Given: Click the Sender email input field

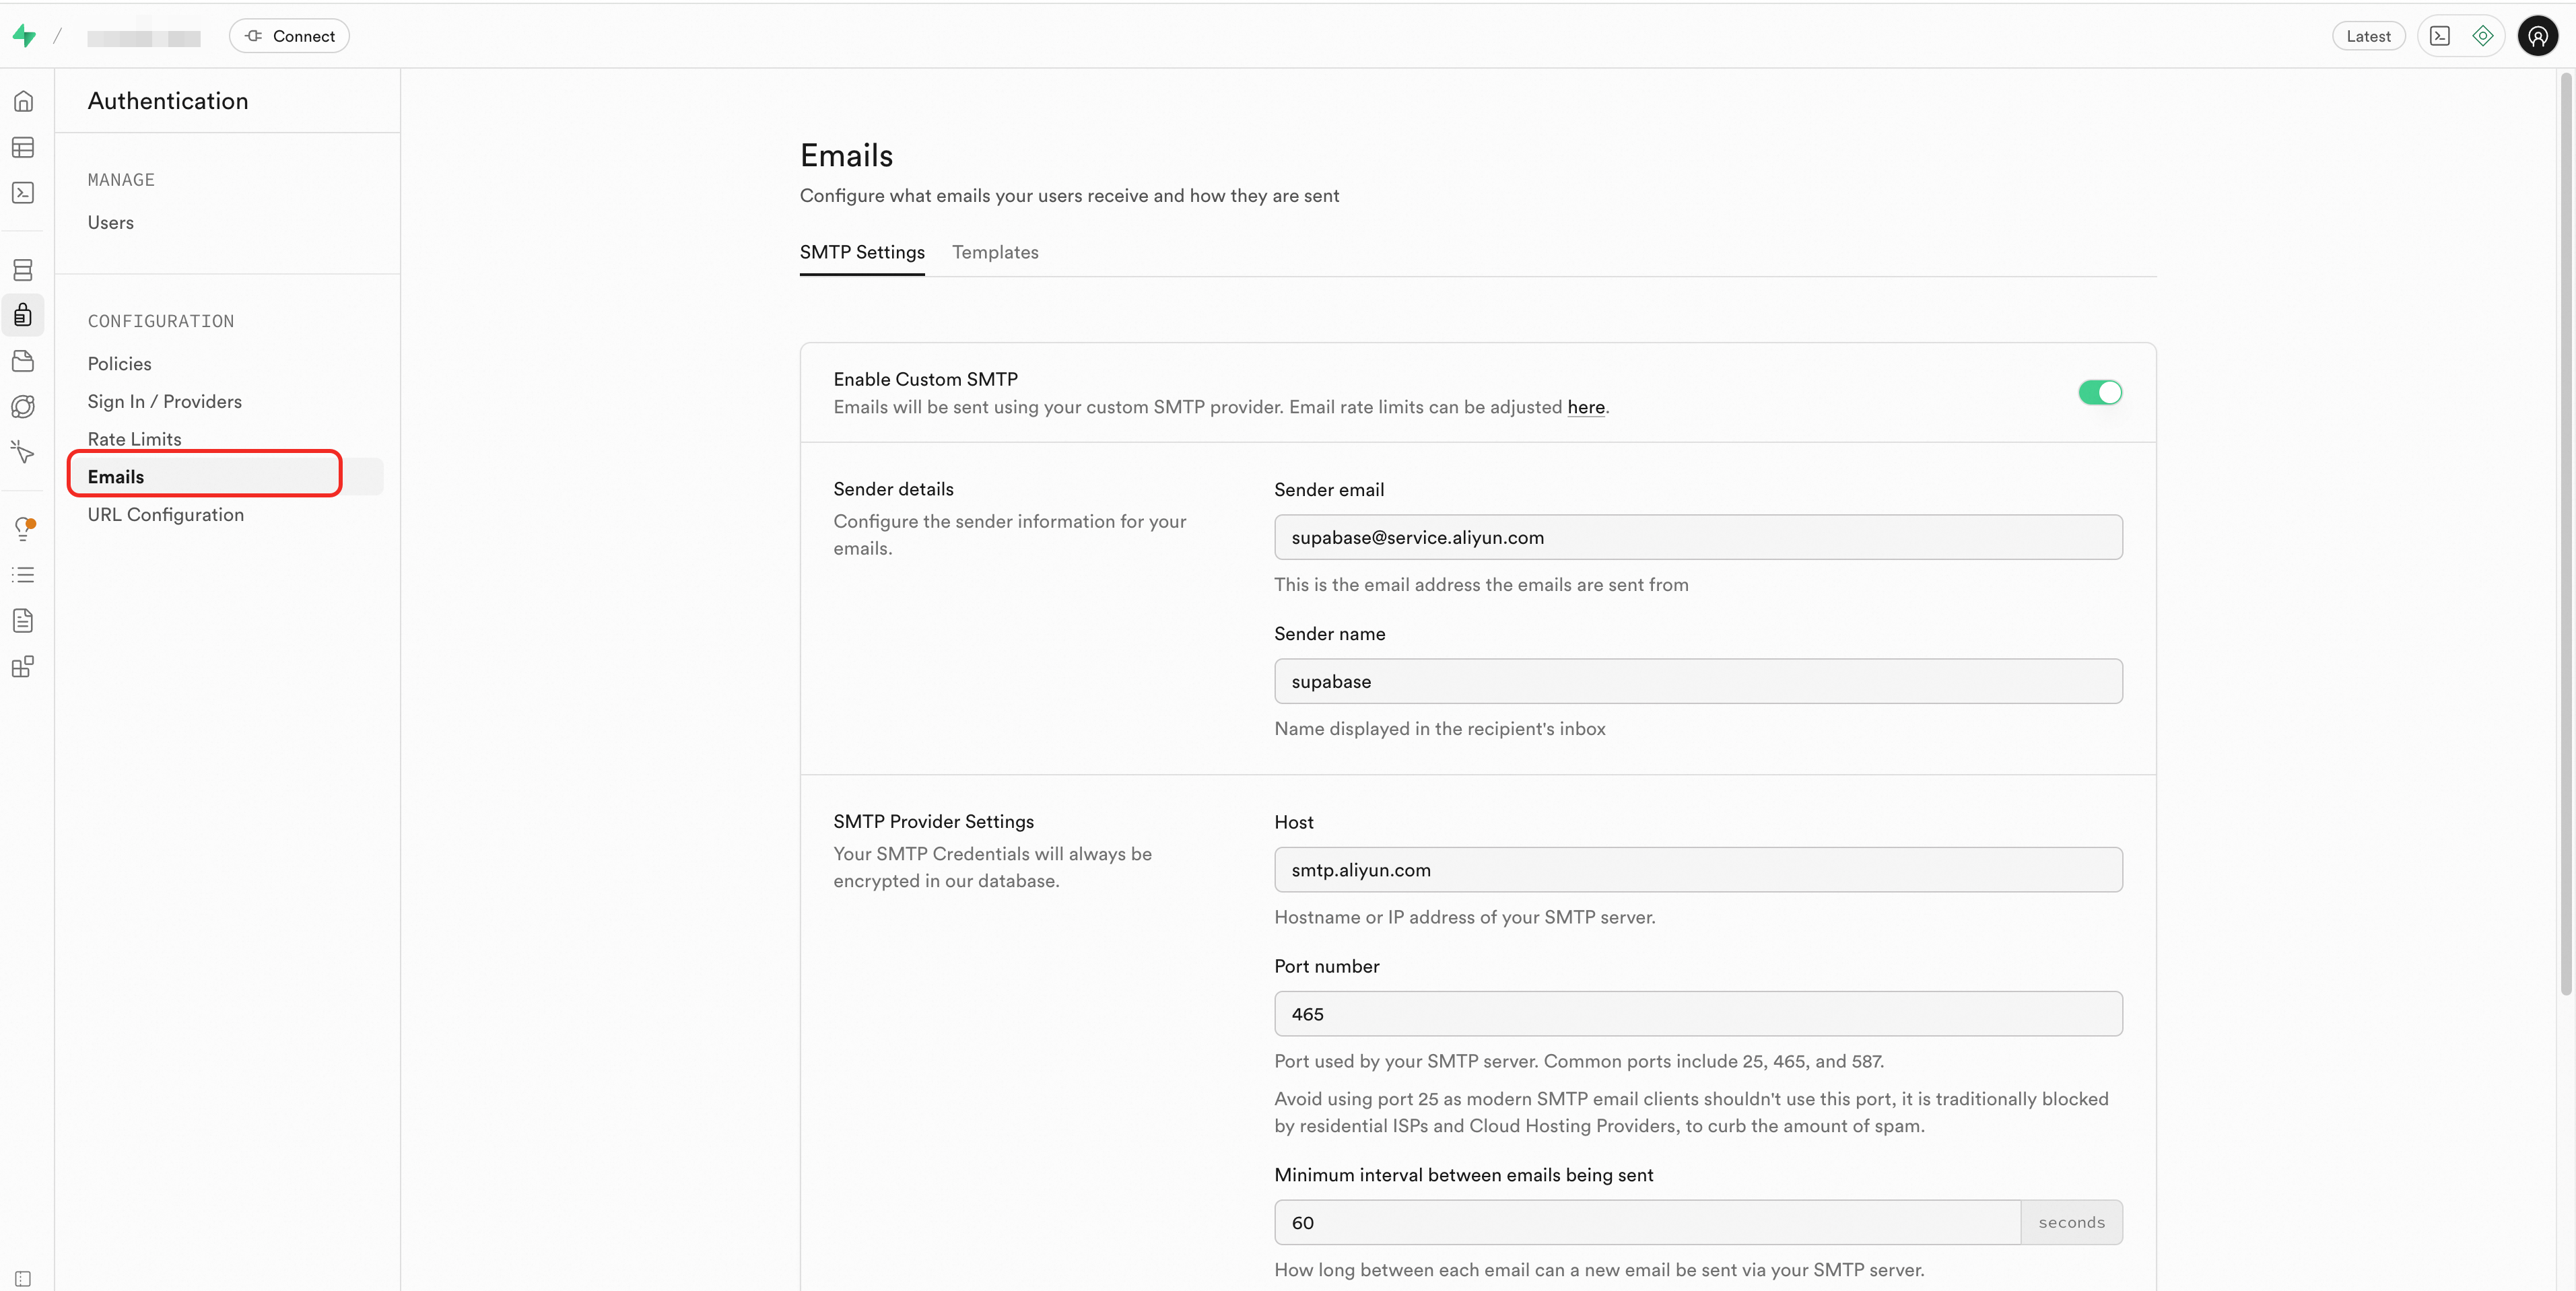Looking at the screenshot, I should pos(1697,537).
